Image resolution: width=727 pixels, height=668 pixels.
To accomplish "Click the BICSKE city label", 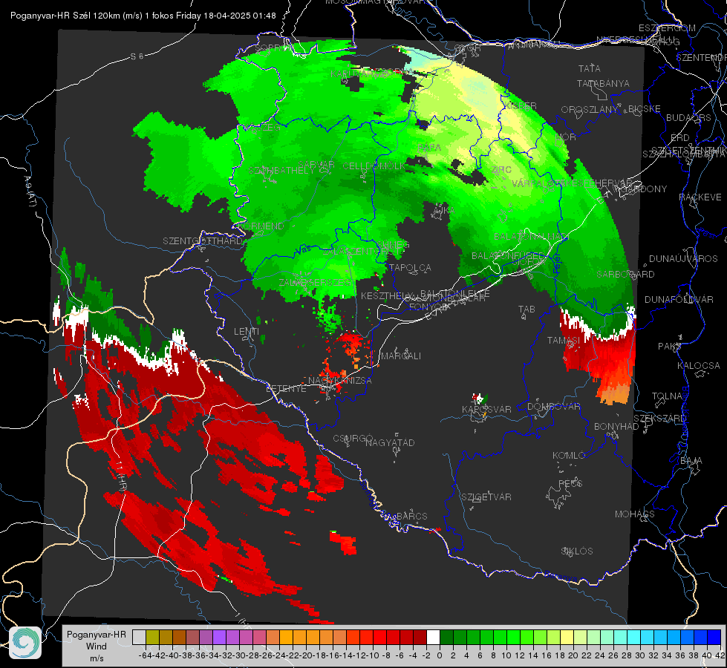I will click(x=645, y=109).
